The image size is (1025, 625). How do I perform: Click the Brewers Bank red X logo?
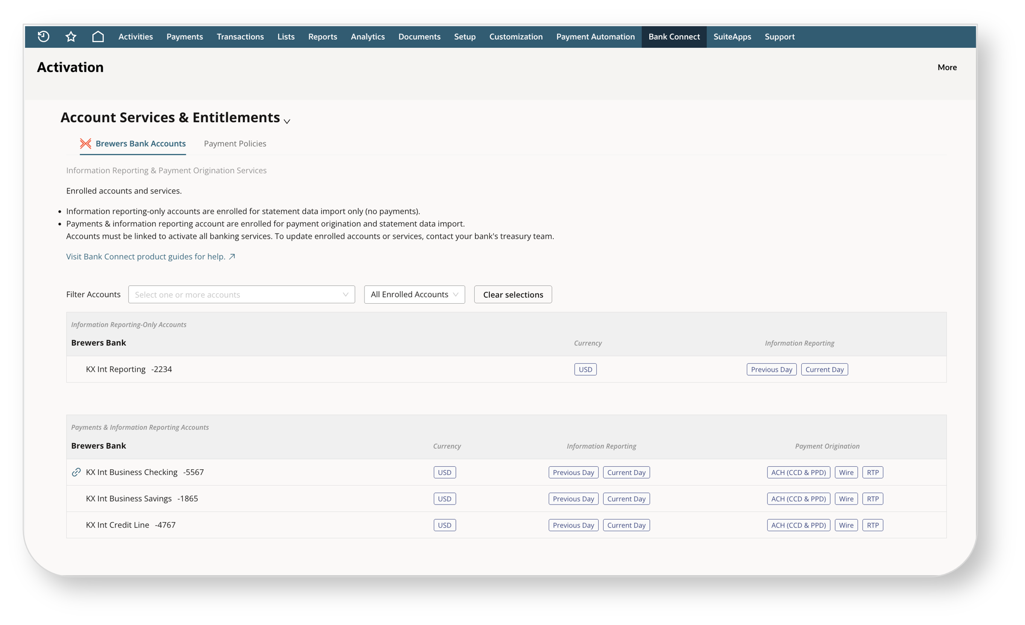(x=86, y=144)
